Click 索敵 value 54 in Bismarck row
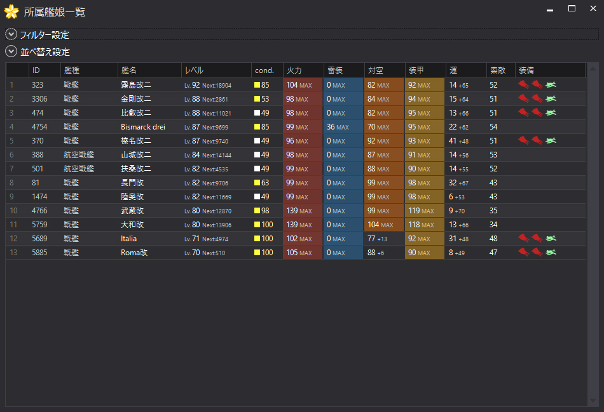This screenshot has height=412, width=604. tap(493, 126)
